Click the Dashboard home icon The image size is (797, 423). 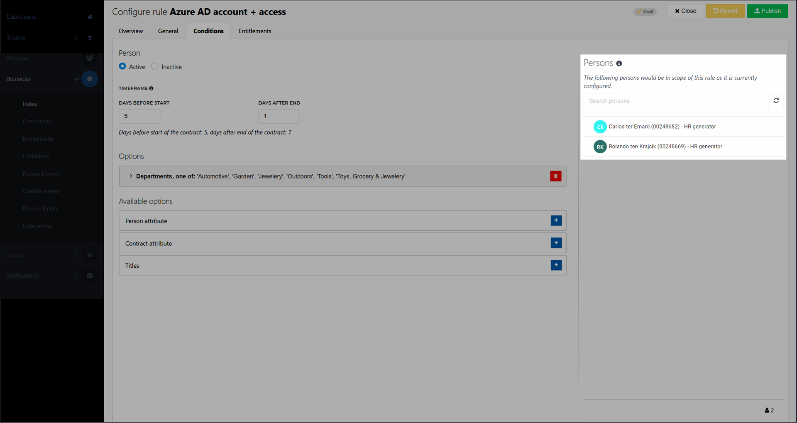[x=90, y=17]
